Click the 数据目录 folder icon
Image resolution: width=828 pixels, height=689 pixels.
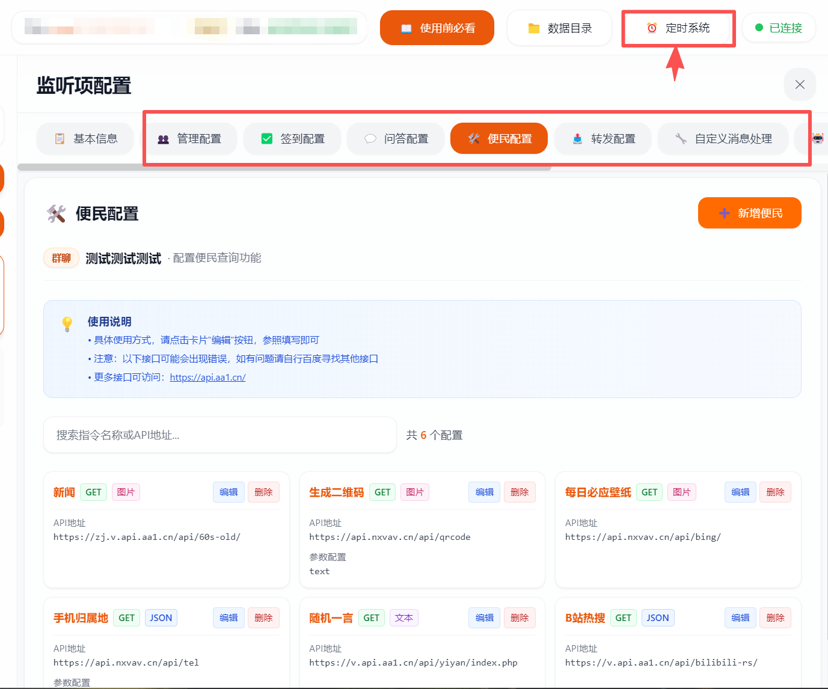click(535, 28)
